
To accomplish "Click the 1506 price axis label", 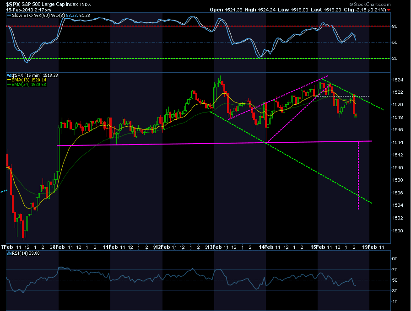I will click(x=398, y=193).
